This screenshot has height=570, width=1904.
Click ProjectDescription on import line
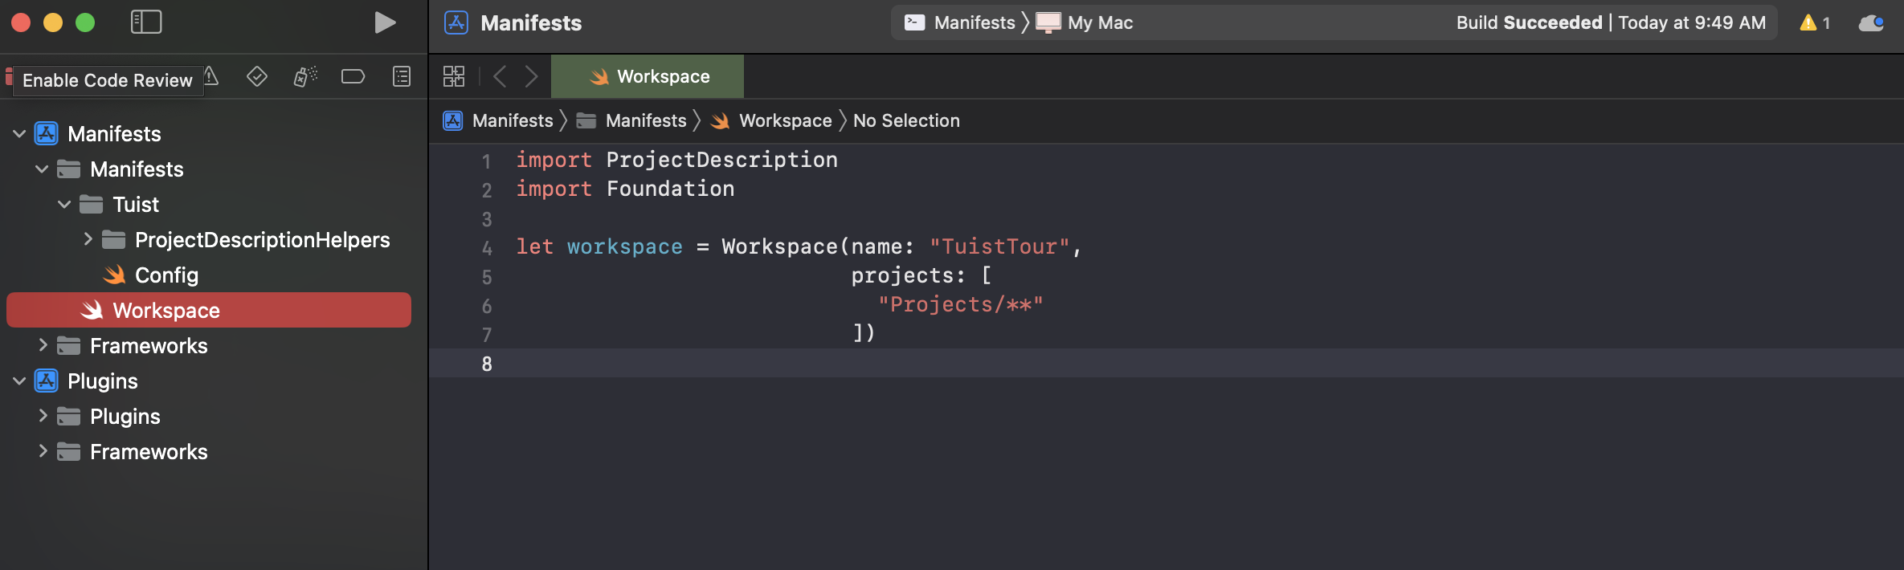pos(721,160)
